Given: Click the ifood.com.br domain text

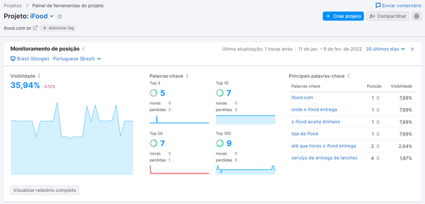Looking at the screenshot, I should click(18, 28).
